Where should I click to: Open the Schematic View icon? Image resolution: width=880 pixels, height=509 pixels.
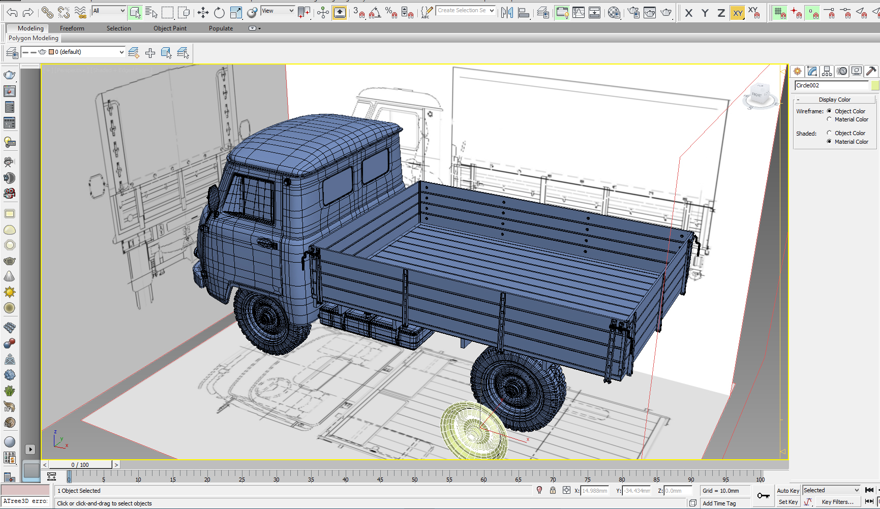pyautogui.click(x=594, y=13)
